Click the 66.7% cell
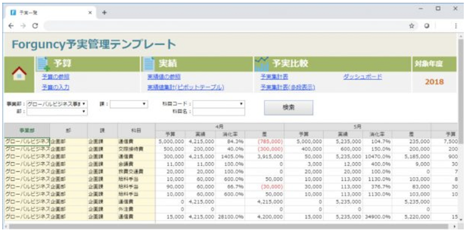The width and height of the screenshot is (469, 235). [230, 186]
